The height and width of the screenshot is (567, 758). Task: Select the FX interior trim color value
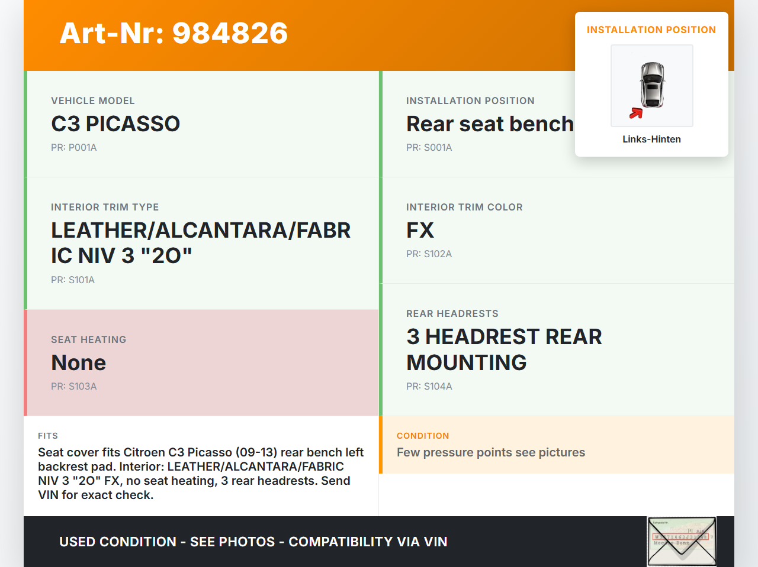(420, 231)
